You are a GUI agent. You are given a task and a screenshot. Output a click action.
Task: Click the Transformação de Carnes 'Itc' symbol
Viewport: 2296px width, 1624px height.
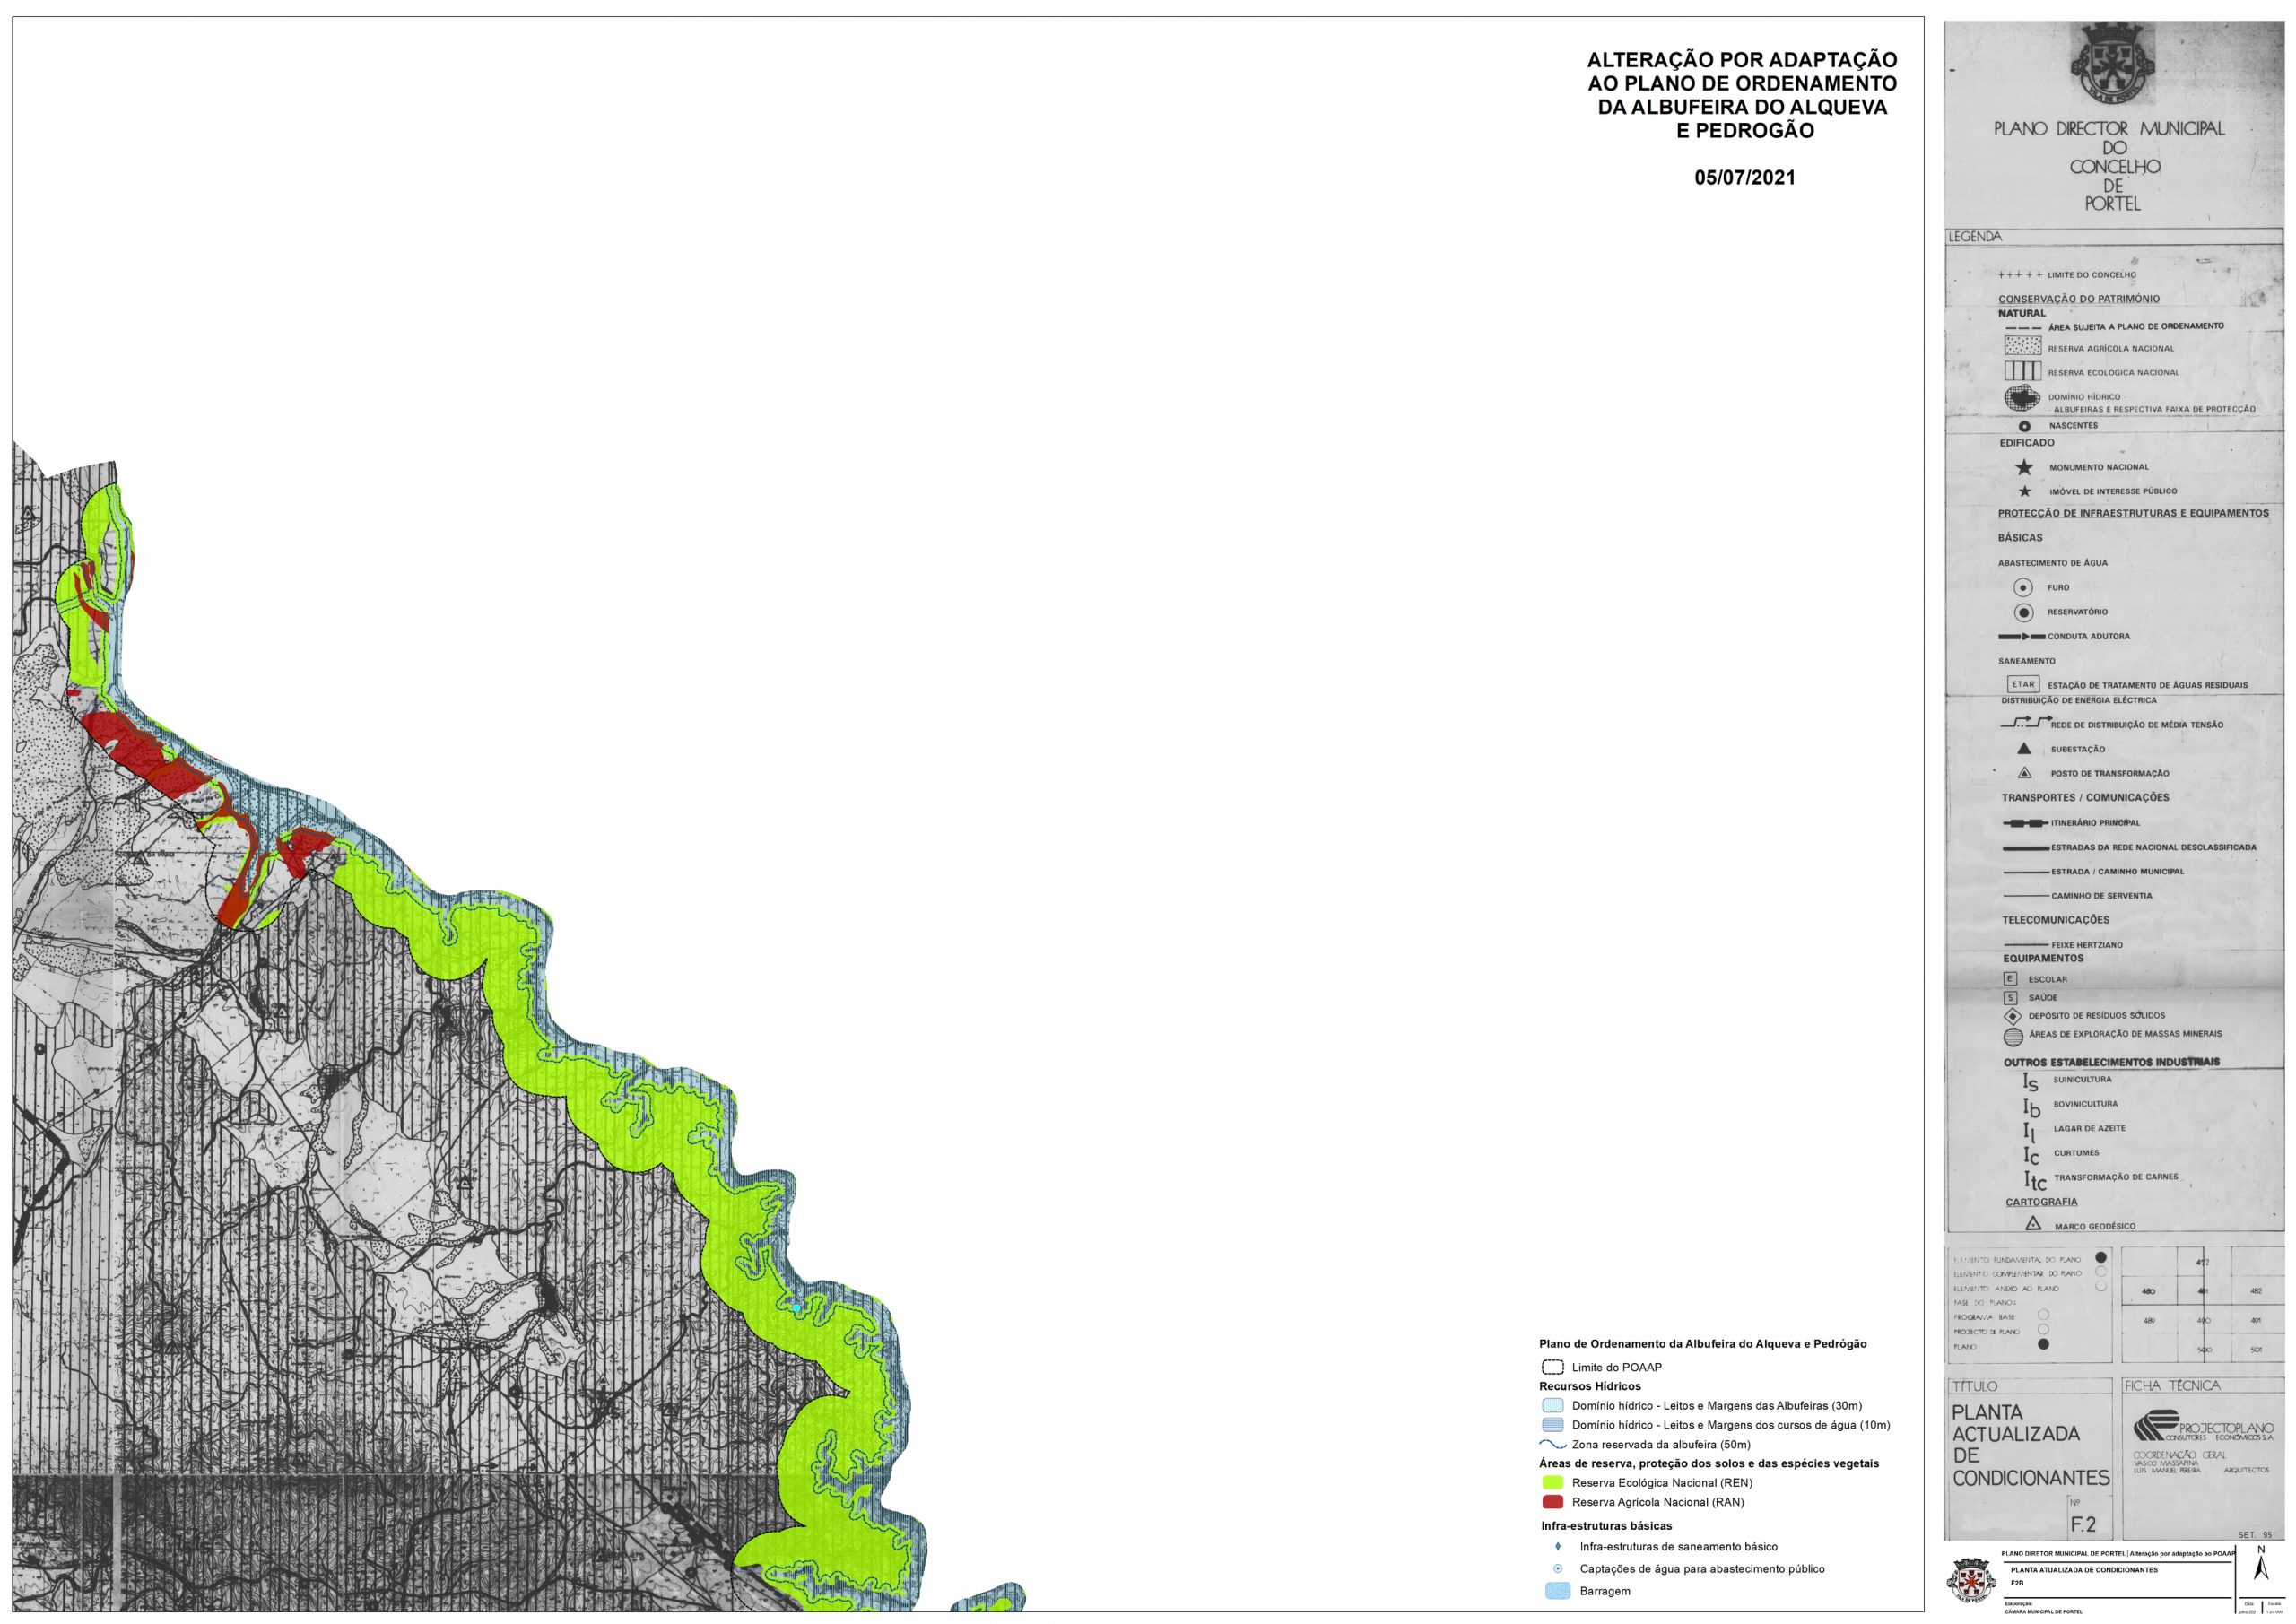pos(2034,1181)
